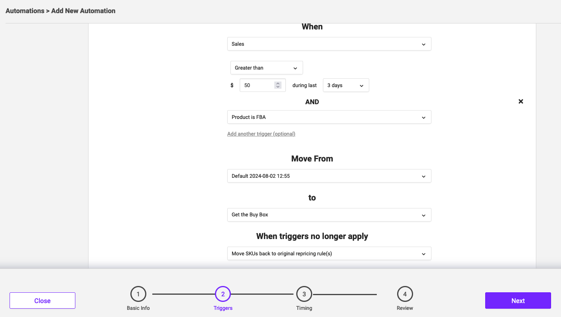This screenshot has width=561, height=317.
Task: Select step 2 Triggers circle
Action: point(223,294)
